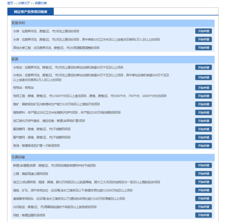The image size is (226, 222).
Task: Click 开始申报 beside 电网工程 row
Action: pos(204,96)
